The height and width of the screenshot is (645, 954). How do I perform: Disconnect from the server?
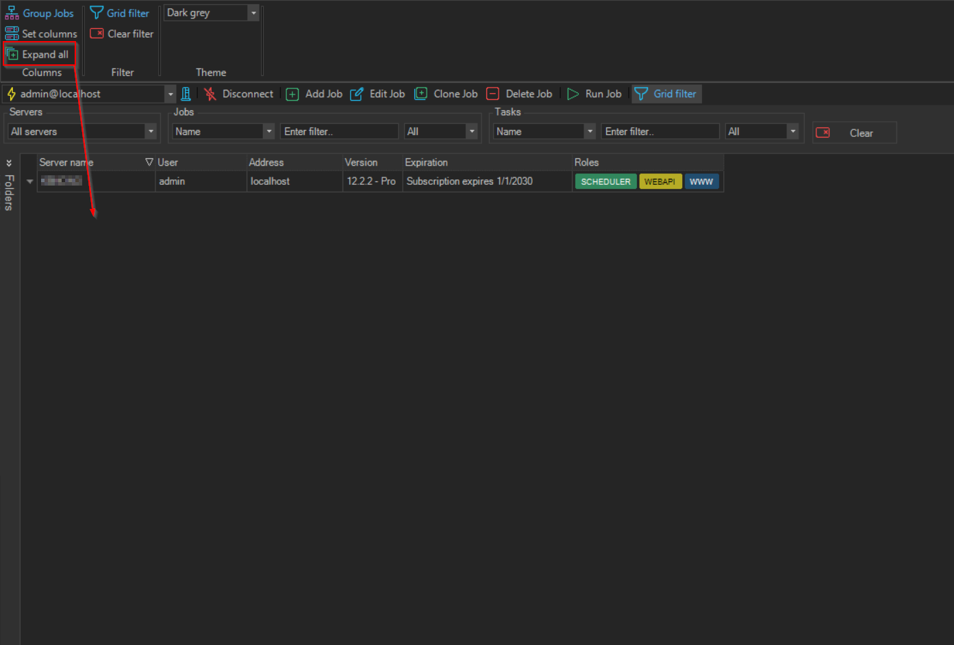(x=239, y=94)
